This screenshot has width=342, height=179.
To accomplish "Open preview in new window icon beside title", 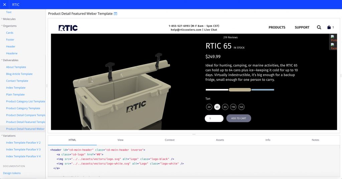I will pos(116,14).
